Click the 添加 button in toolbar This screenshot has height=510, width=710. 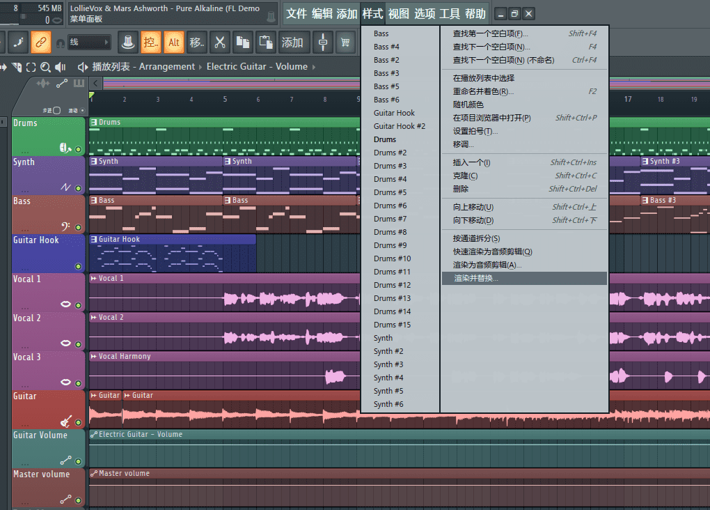click(292, 42)
